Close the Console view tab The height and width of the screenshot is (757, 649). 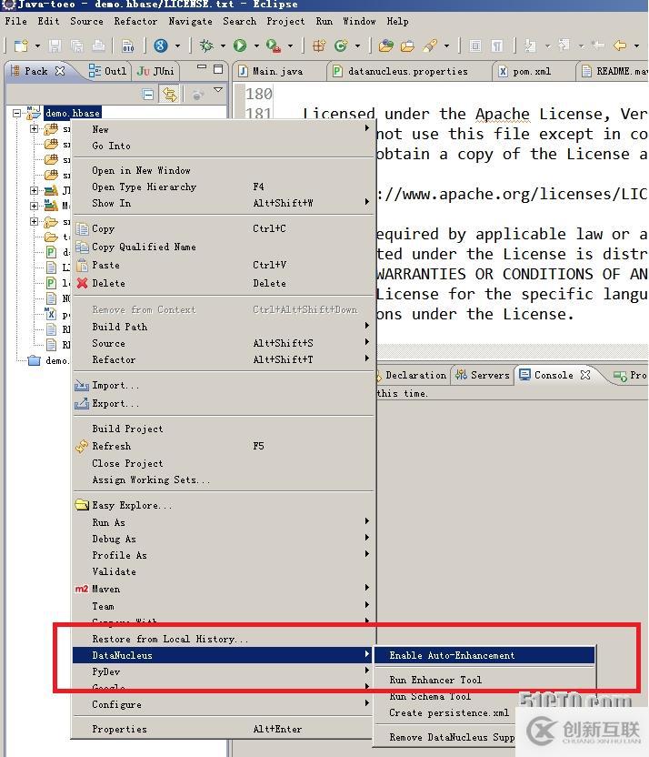pyautogui.click(x=584, y=375)
